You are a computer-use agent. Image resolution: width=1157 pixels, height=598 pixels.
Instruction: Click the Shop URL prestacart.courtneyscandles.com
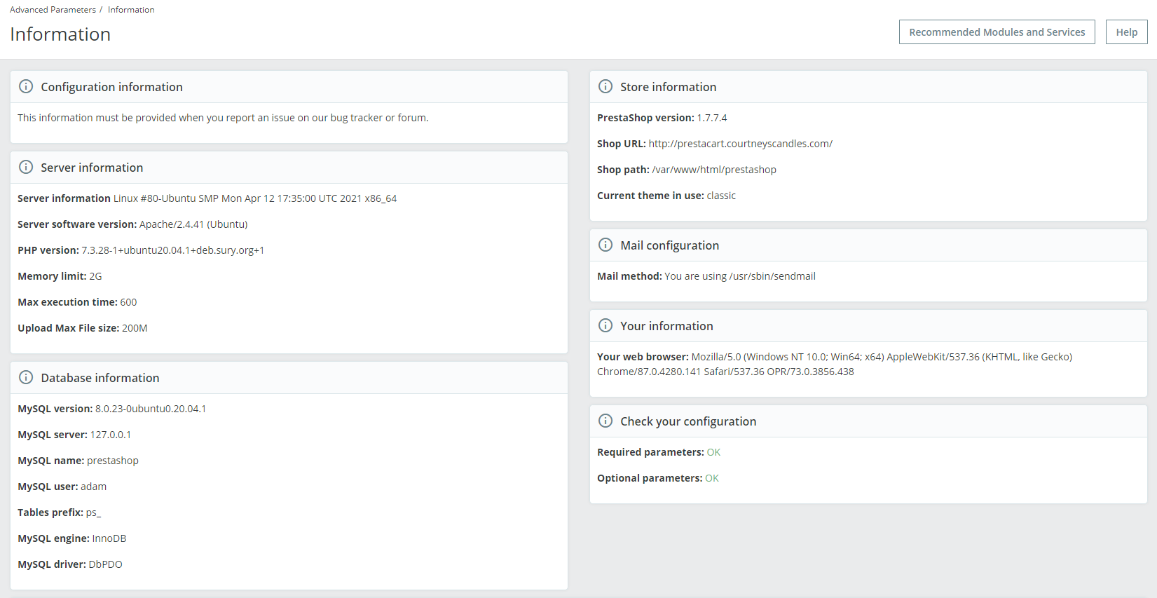click(x=740, y=144)
